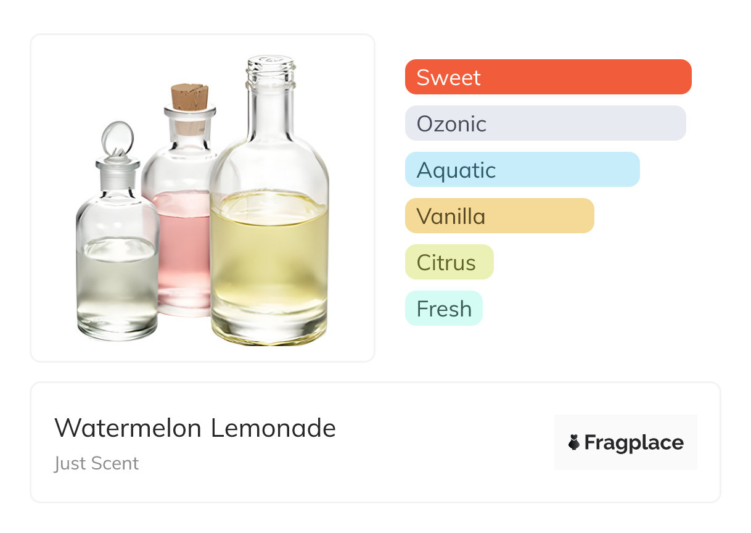Choose the yellow Vanilla accord bar
The image size is (751, 533).
tap(499, 216)
